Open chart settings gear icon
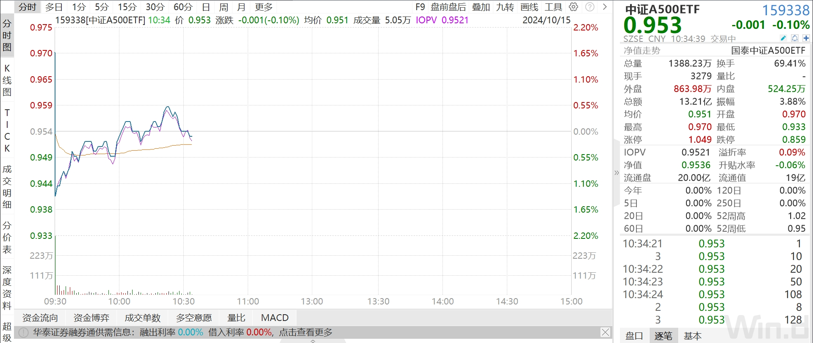813x343 pixels. coord(573,7)
